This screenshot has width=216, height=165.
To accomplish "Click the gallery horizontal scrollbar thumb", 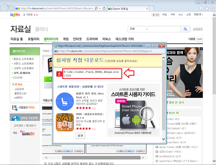I will click(x=101, y=158).
